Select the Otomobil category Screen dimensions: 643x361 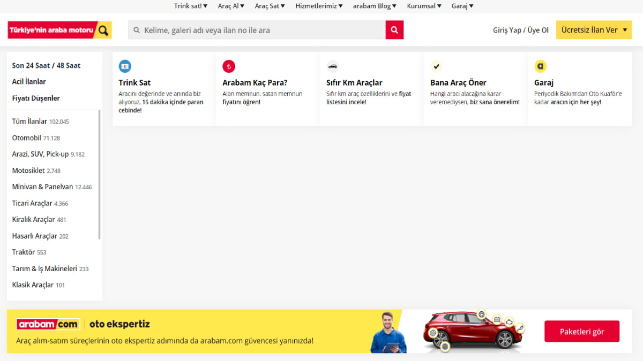click(27, 138)
